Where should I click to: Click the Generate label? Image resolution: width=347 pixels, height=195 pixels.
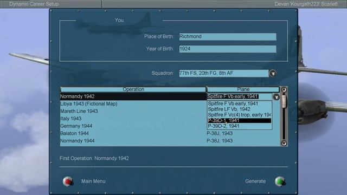pos(255,181)
